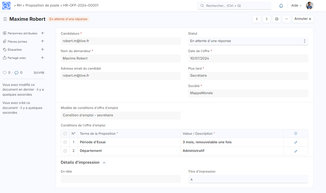The image size is (326, 193).
Task: Click SUIVRE to follow document
Action: [x=39, y=73]
